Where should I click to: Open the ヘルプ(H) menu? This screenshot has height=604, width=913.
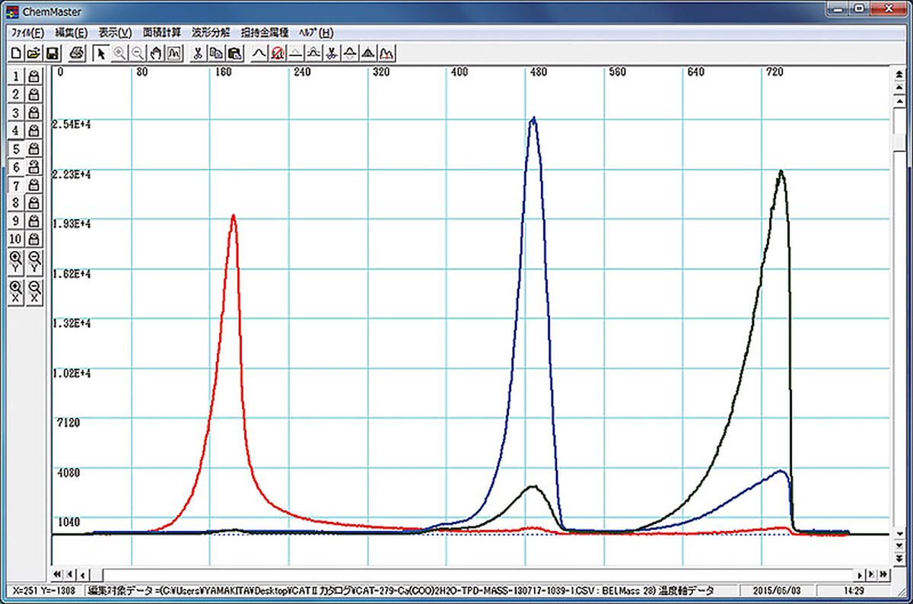click(316, 33)
